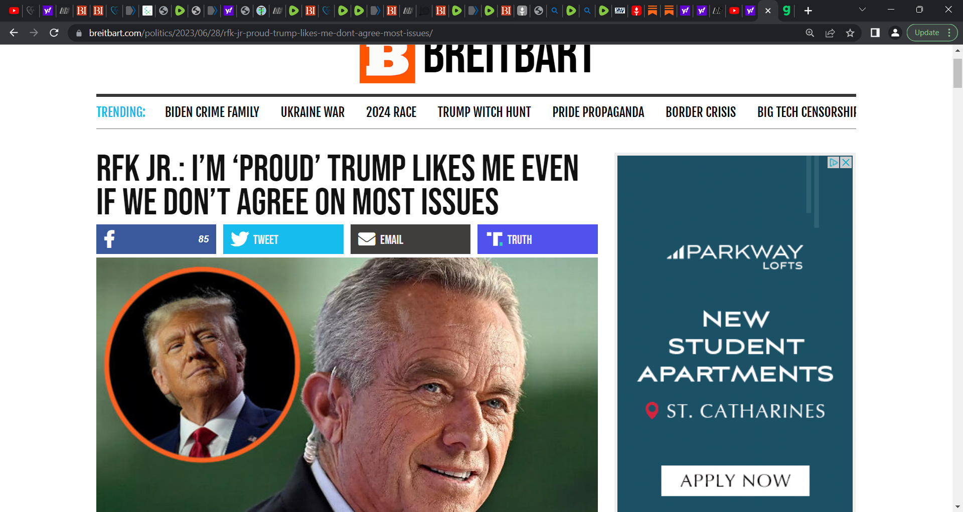Share the article by Email
Screen dimensions: 963x512
click(410, 239)
